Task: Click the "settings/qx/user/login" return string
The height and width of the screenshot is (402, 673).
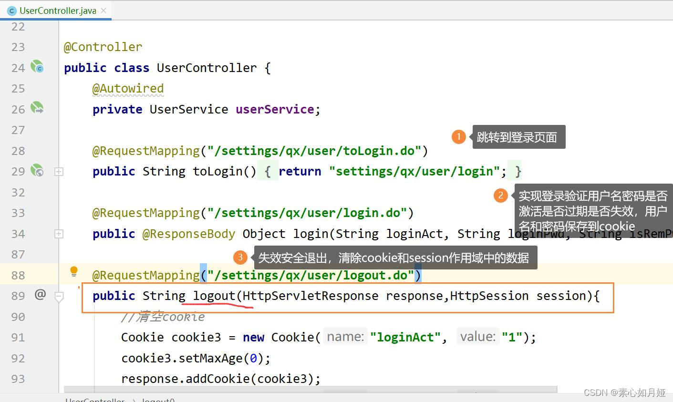Action: click(x=414, y=171)
